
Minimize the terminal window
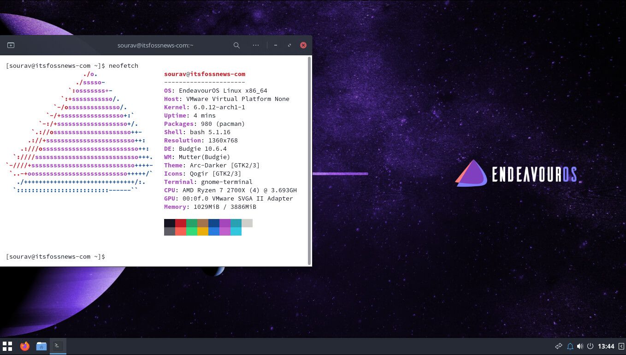click(x=276, y=45)
